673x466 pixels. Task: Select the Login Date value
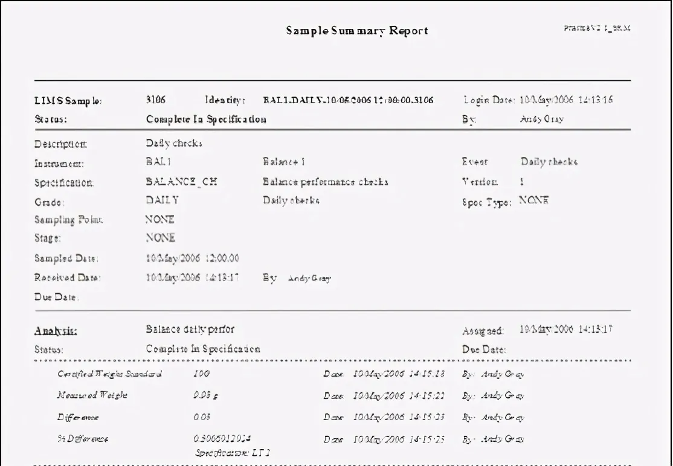click(565, 100)
